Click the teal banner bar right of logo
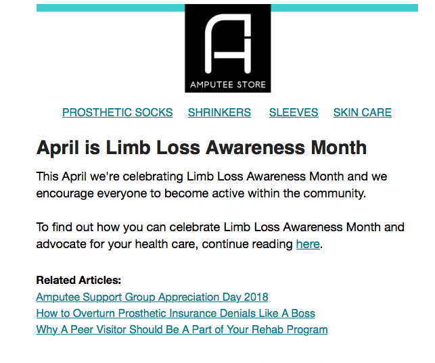The image size is (435, 363). (344, 7)
